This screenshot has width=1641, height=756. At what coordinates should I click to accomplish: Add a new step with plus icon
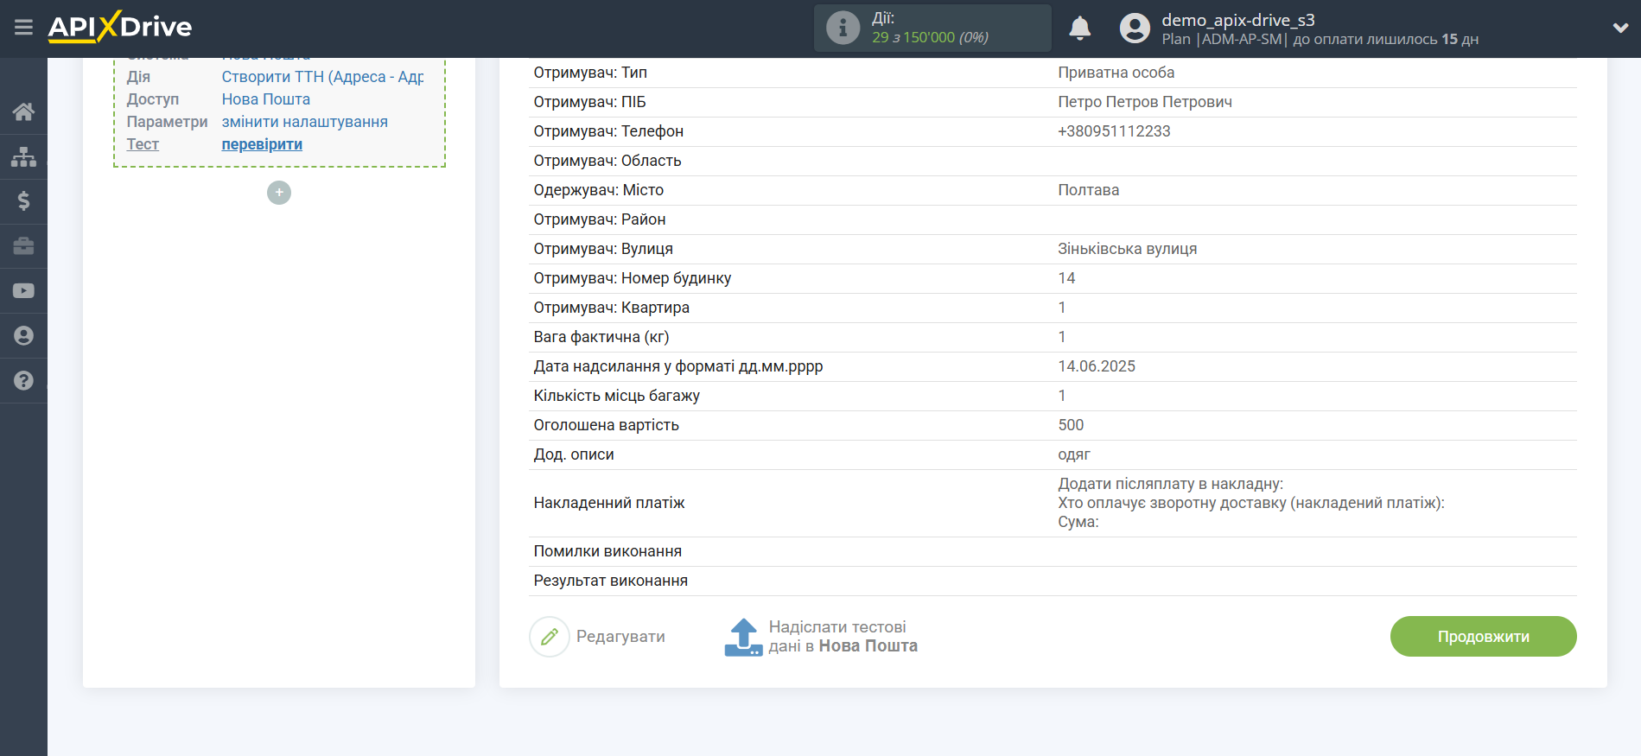click(x=279, y=193)
